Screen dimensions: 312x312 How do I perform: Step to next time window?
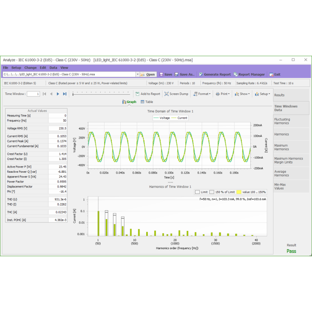(58, 94)
